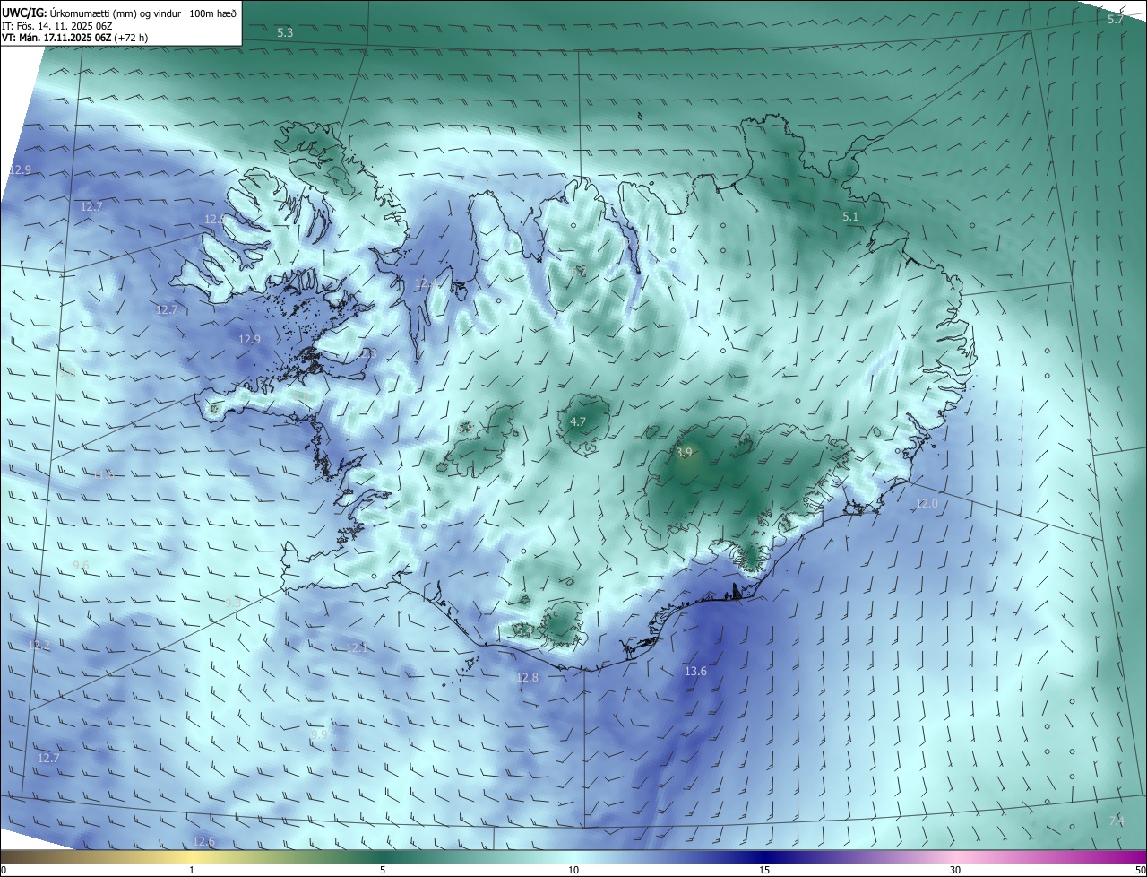This screenshot has width=1147, height=877.
Task: Click the 12.1 value southwest of Iceland
Action: (x=357, y=647)
